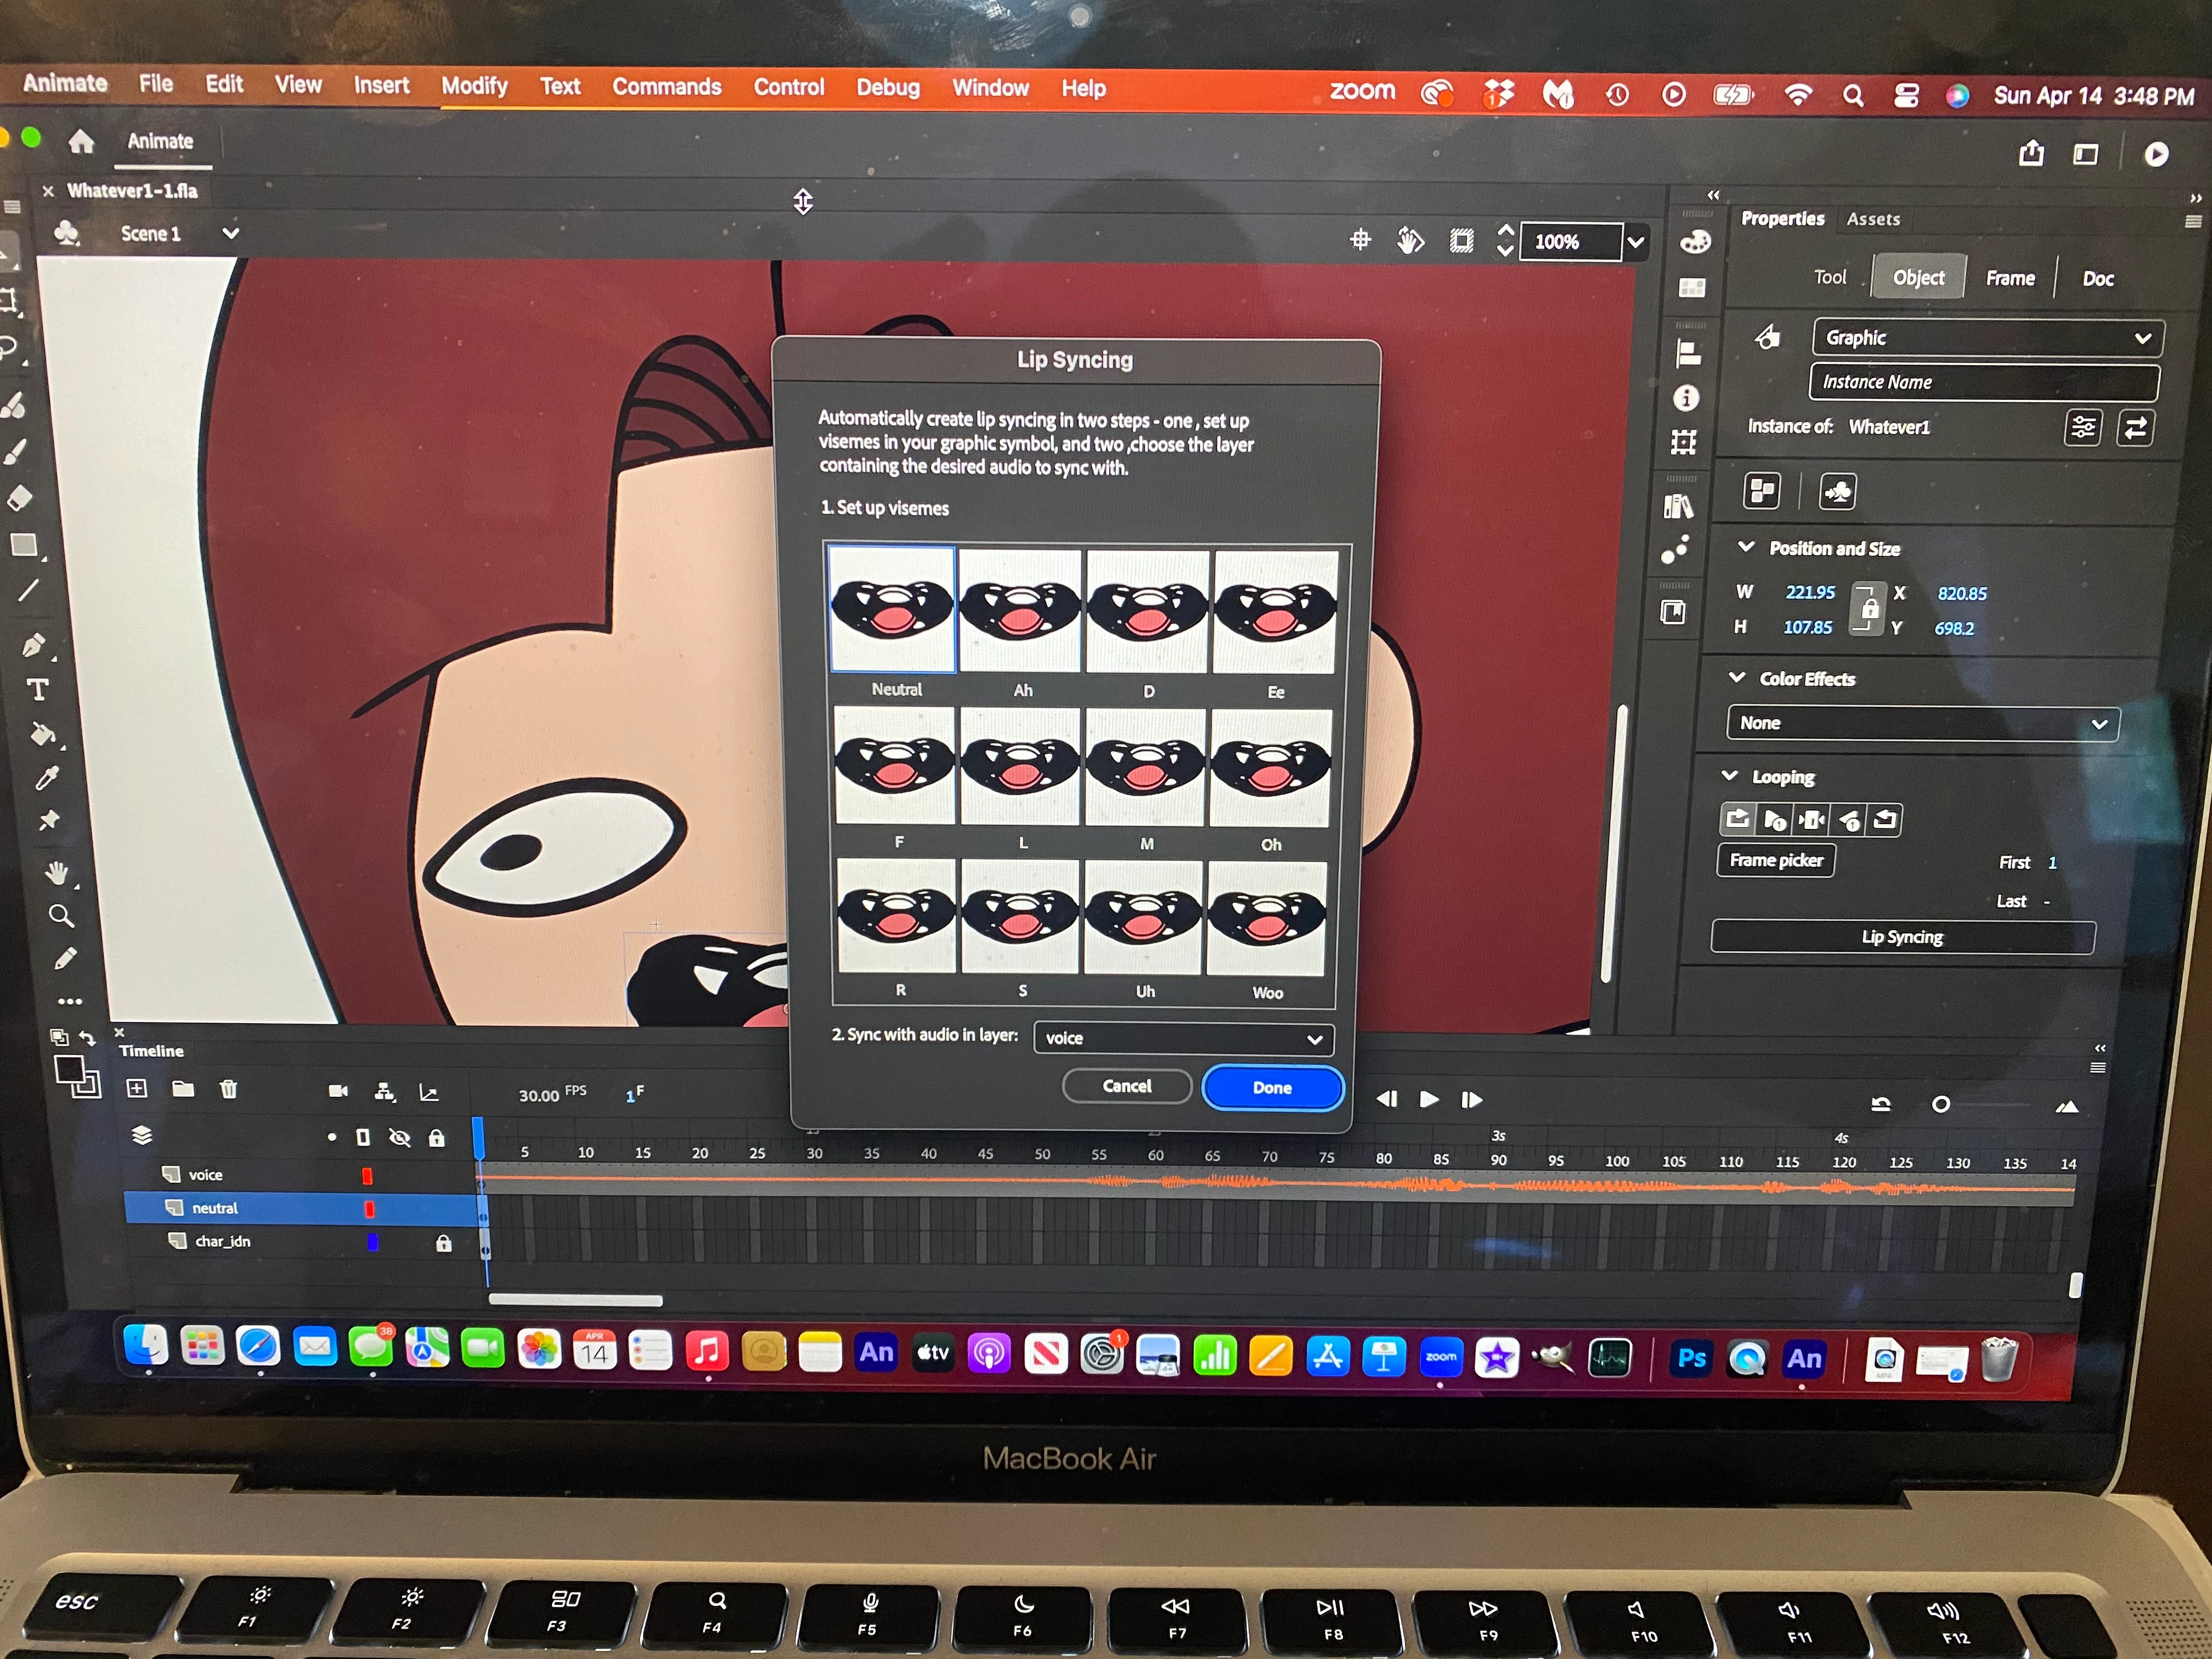
Task: Click the trash icon to delete layer
Action: pyautogui.click(x=228, y=1089)
